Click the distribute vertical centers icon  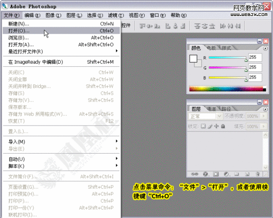(x=205, y=26)
